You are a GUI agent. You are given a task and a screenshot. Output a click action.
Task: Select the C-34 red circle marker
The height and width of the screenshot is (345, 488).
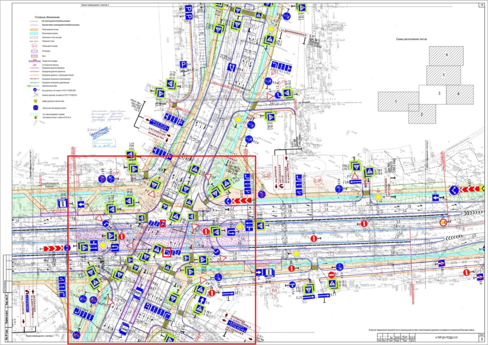pyautogui.click(x=318, y=181)
